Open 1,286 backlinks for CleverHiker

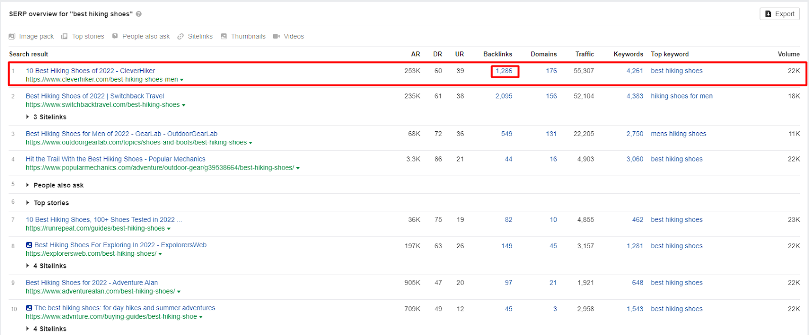click(x=504, y=71)
